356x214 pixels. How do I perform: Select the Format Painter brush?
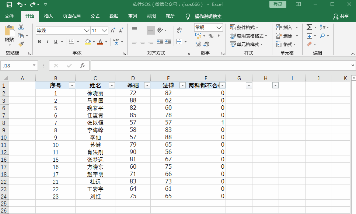21,44
